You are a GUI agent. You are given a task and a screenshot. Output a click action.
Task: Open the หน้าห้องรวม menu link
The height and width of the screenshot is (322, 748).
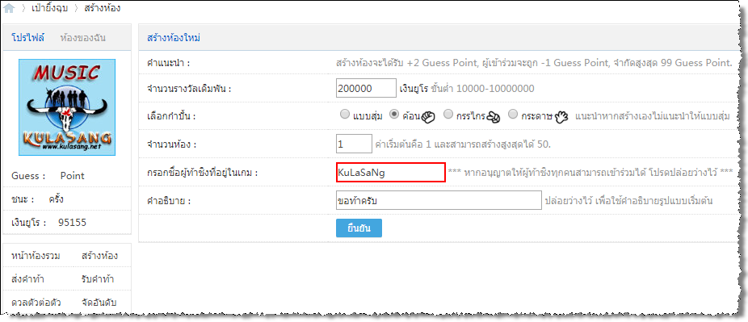[x=36, y=257]
